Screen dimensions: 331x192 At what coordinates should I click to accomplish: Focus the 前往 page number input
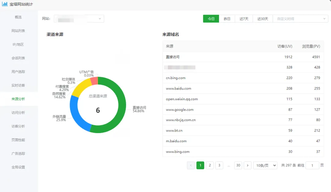(x=312, y=165)
